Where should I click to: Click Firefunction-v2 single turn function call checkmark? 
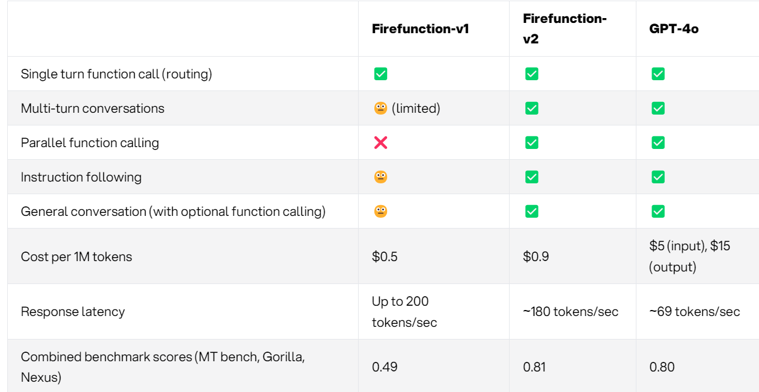pos(531,74)
